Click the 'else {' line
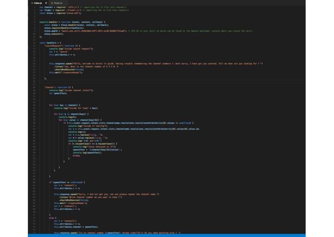This screenshot has height=237, width=334. [x=52, y=218]
